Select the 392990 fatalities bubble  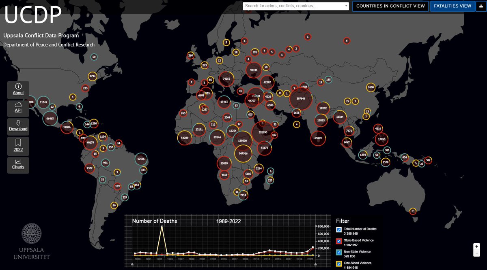tap(263, 132)
